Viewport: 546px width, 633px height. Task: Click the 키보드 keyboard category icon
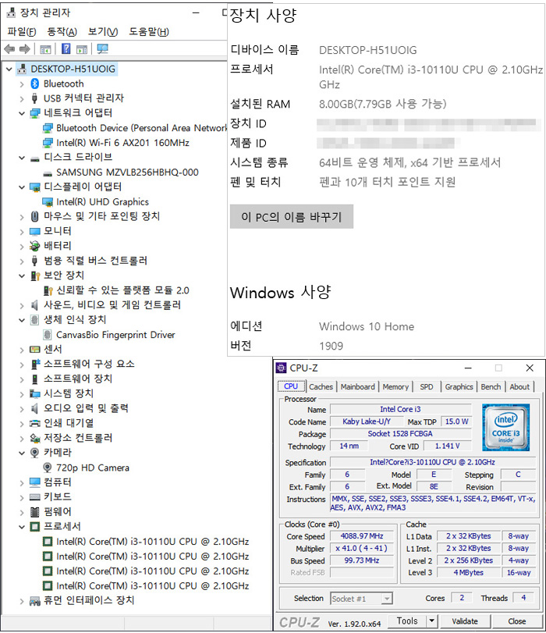click(x=34, y=497)
